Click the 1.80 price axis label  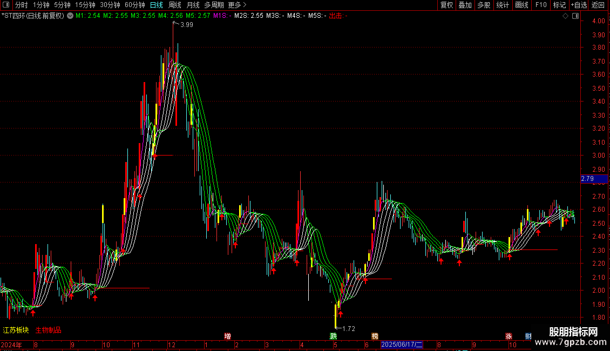598,318
